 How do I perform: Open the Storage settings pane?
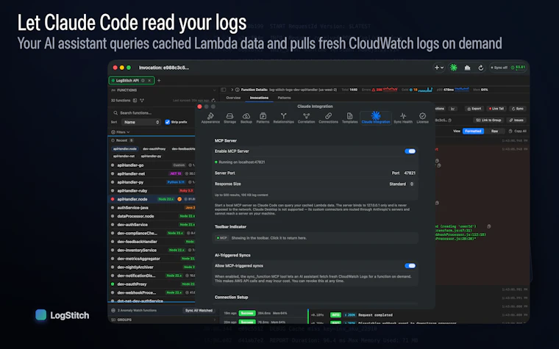coord(229,118)
